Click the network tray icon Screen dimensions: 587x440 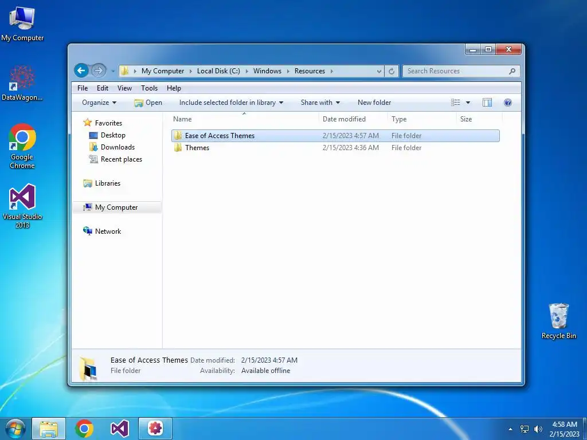pos(525,429)
